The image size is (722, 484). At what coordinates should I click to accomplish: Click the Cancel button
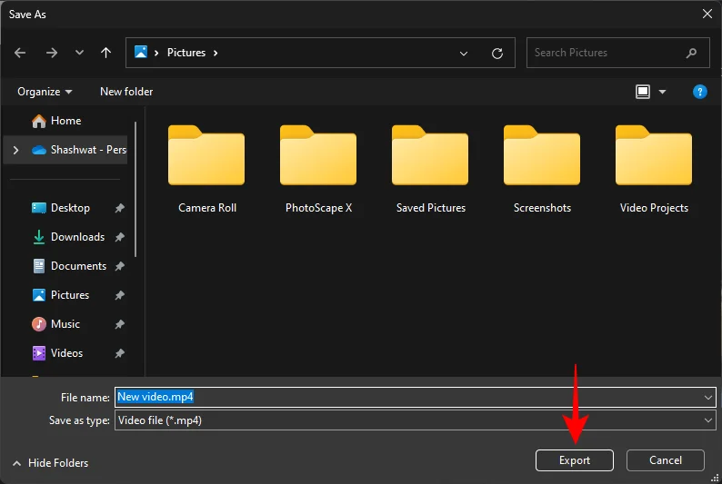(x=666, y=460)
